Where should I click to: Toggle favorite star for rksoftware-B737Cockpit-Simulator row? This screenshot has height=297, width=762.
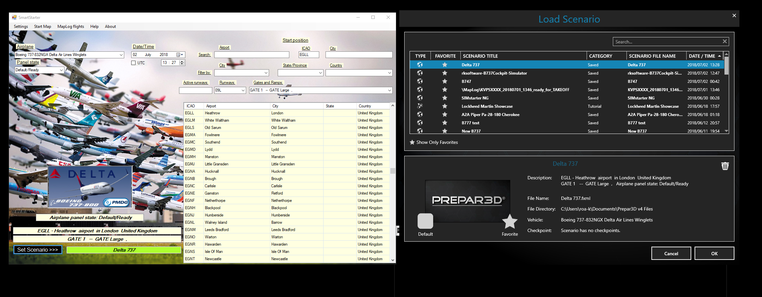pyautogui.click(x=445, y=73)
